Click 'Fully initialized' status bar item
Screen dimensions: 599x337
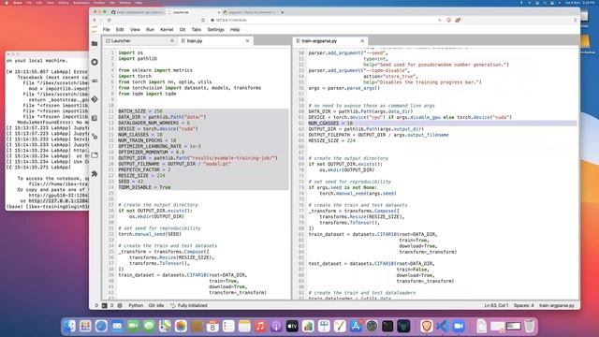[189, 306]
